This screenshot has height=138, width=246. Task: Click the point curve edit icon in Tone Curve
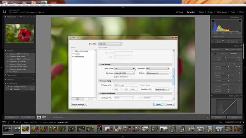tap(213, 100)
